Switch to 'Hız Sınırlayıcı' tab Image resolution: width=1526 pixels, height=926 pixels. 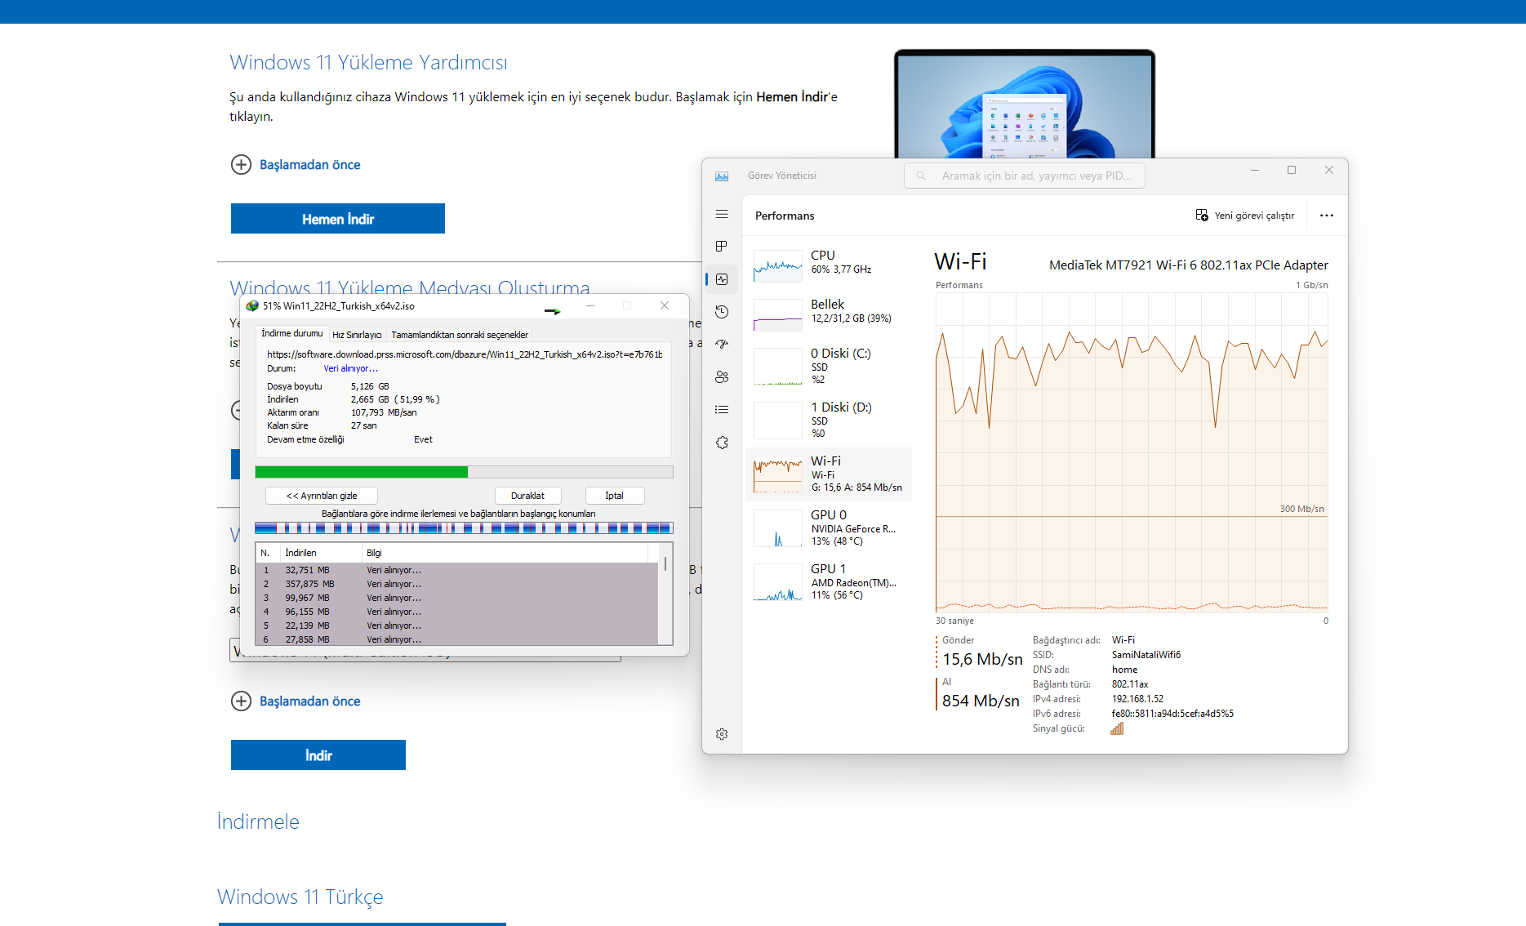[x=357, y=335]
